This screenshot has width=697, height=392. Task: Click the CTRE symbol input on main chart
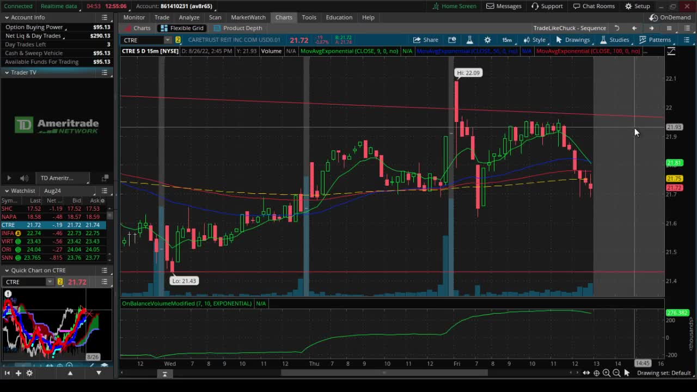(x=143, y=40)
